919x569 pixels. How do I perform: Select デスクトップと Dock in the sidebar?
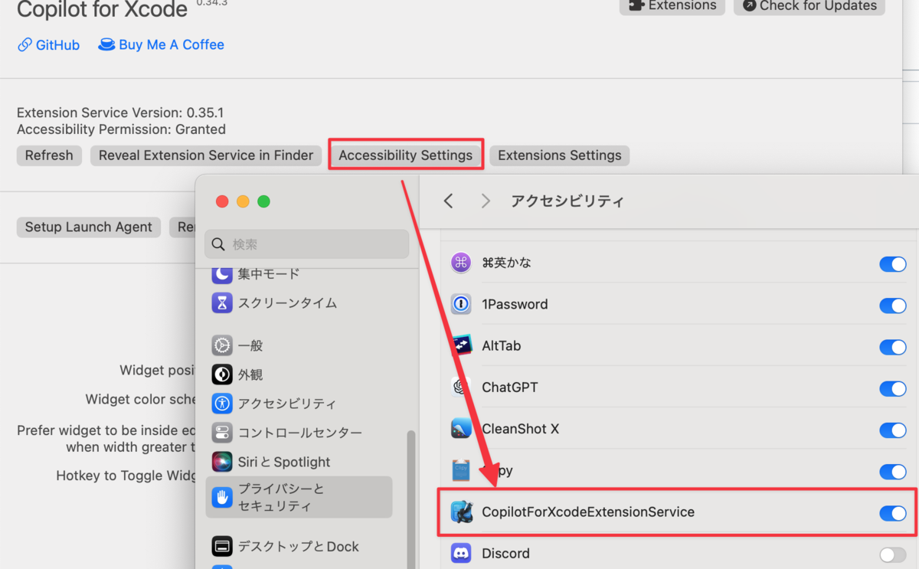(286, 546)
